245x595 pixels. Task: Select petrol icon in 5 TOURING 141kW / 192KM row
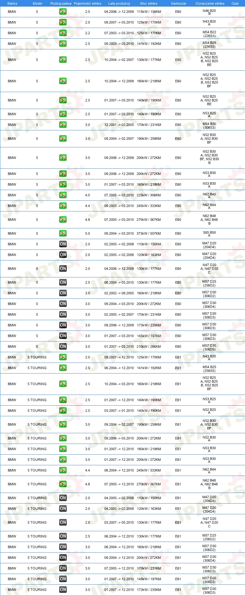(x=63, y=368)
